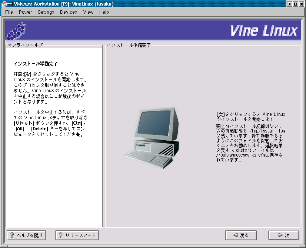Click the pin icon beside window menu
This screenshot has width=306, height=248.
click(x=10, y=4)
